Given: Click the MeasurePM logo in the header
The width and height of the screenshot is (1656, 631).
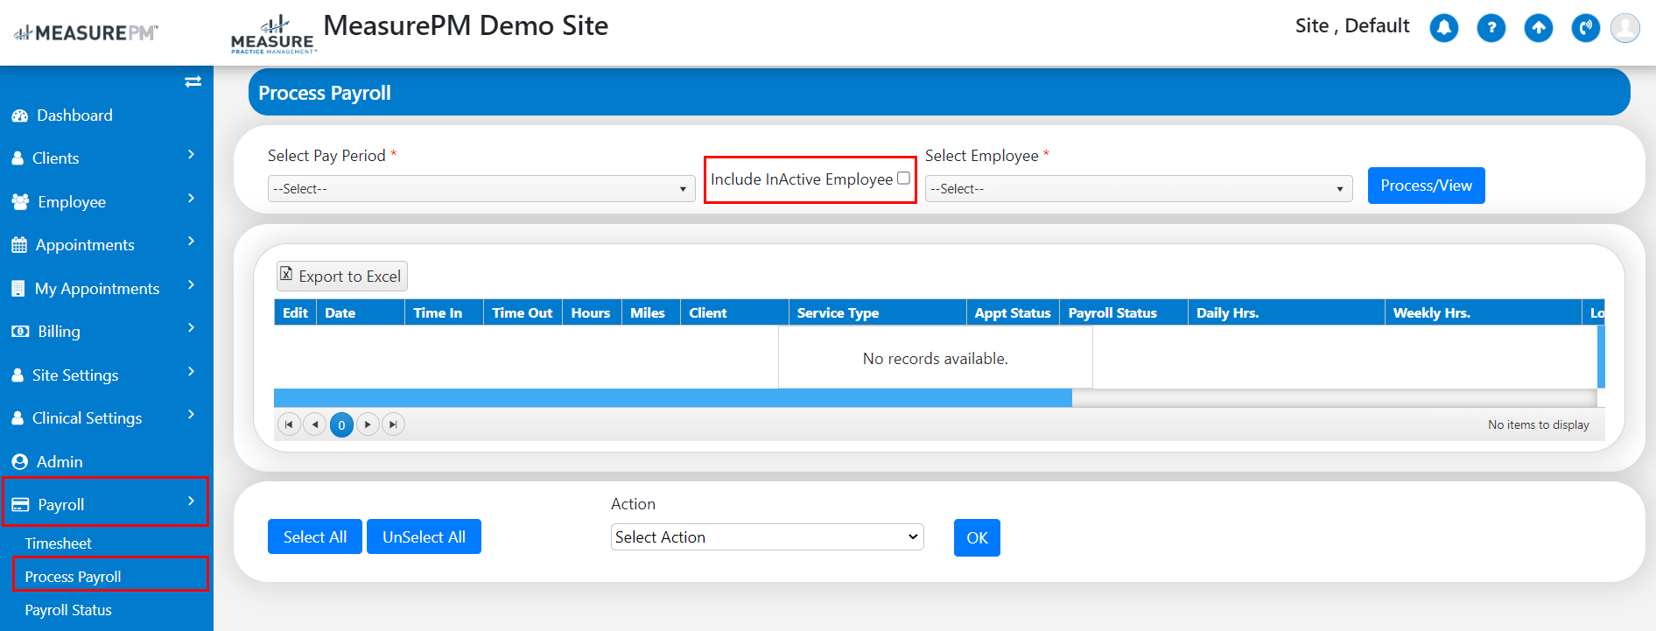Looking at the screenshot, I should pyautogui.click(x=86, y=33).
